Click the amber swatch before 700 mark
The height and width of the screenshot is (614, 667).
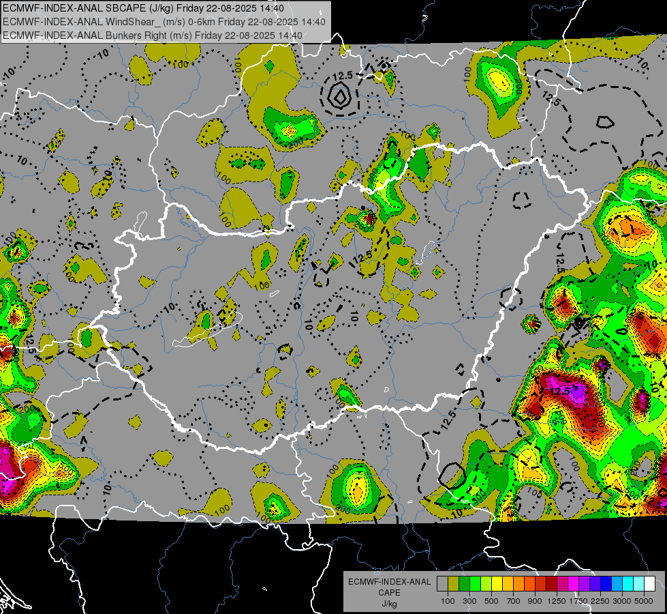[x=508, y=583]
